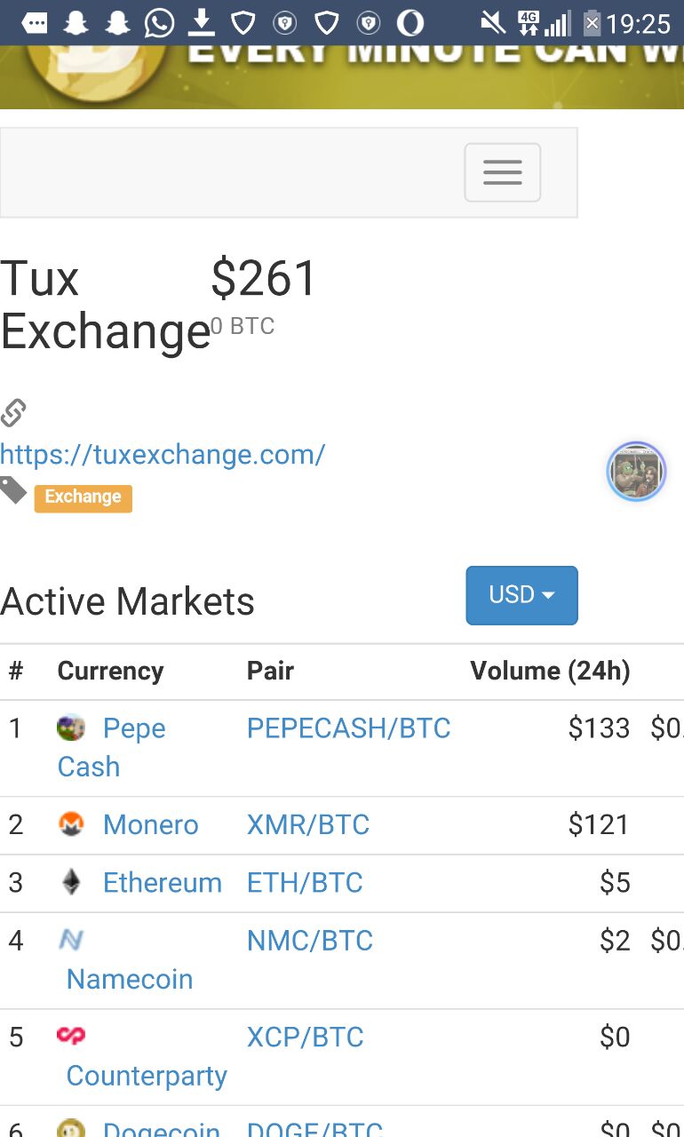
Task: Select the Exchange tag label
Action: [x=84, y=497]
